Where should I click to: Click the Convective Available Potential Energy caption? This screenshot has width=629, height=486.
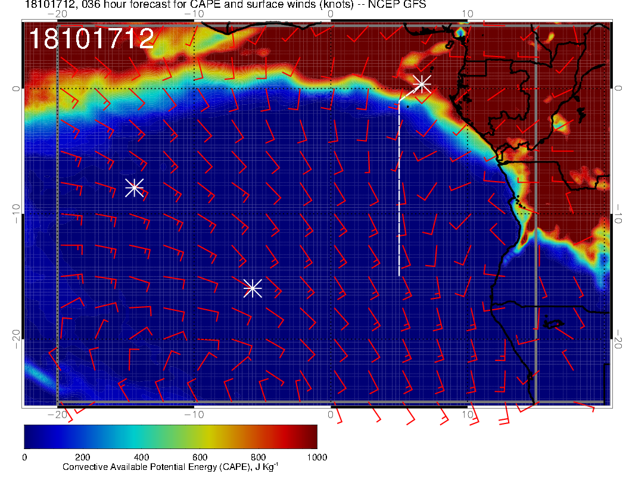coord(170,468)
